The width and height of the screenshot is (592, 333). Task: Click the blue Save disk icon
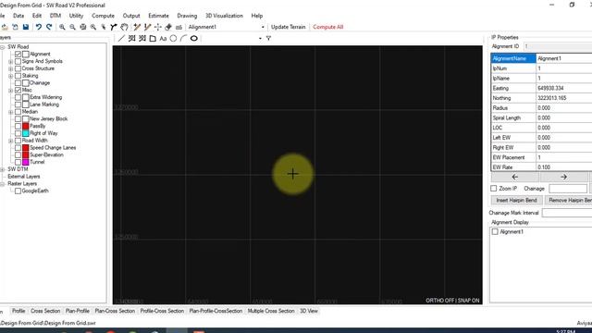point(26,27)
